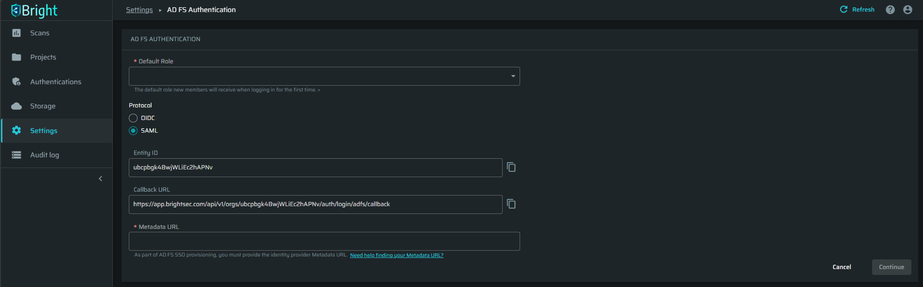This screenshot has width=923, height=287.
Task: Click the AD FS Authentication breadcrumb text
Action: point(201,10)
